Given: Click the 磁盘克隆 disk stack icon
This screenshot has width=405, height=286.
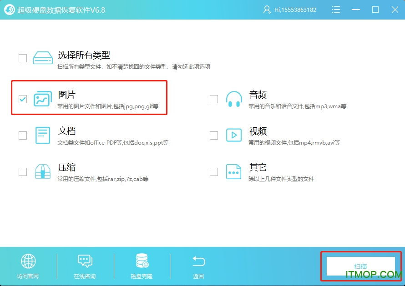Looking at the screenshot, I should pos(142,261).
